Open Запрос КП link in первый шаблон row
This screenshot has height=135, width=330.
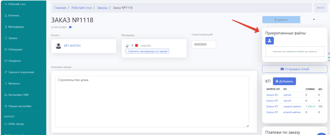(272, 106)
